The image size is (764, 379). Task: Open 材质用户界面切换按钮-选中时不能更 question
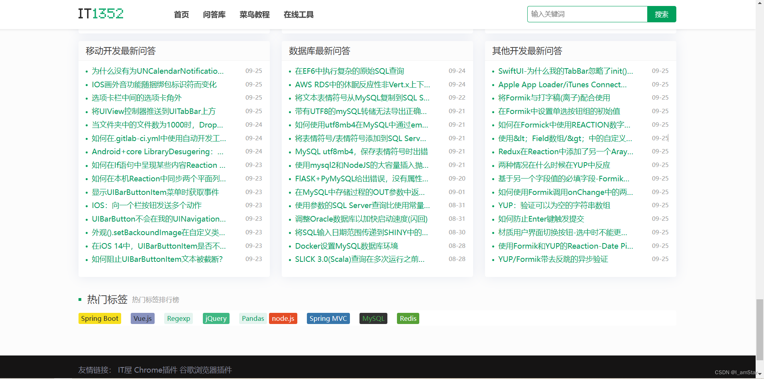pyautogui.click(x=563, y=232)
